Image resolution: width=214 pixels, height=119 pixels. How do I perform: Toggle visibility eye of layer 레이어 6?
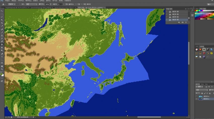[x=196, y=99]
